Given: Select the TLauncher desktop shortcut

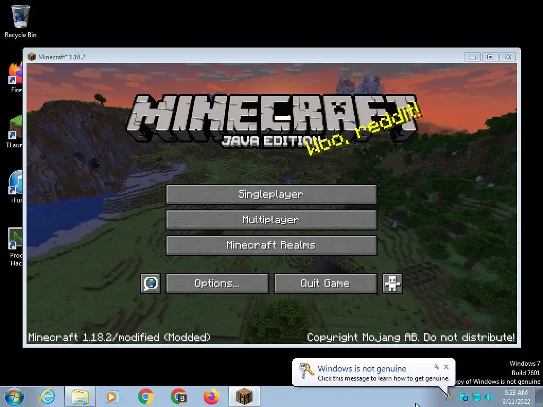Looking at the screenshot, I should click(x=15, y=132).
